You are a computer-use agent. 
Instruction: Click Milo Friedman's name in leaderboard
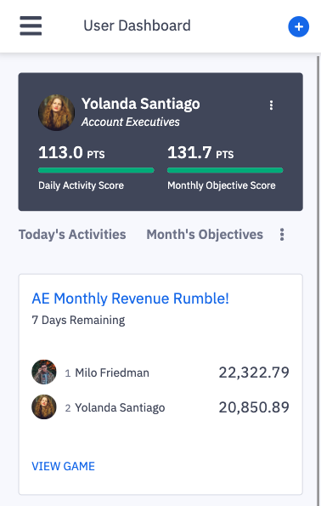tap(112, 372)
